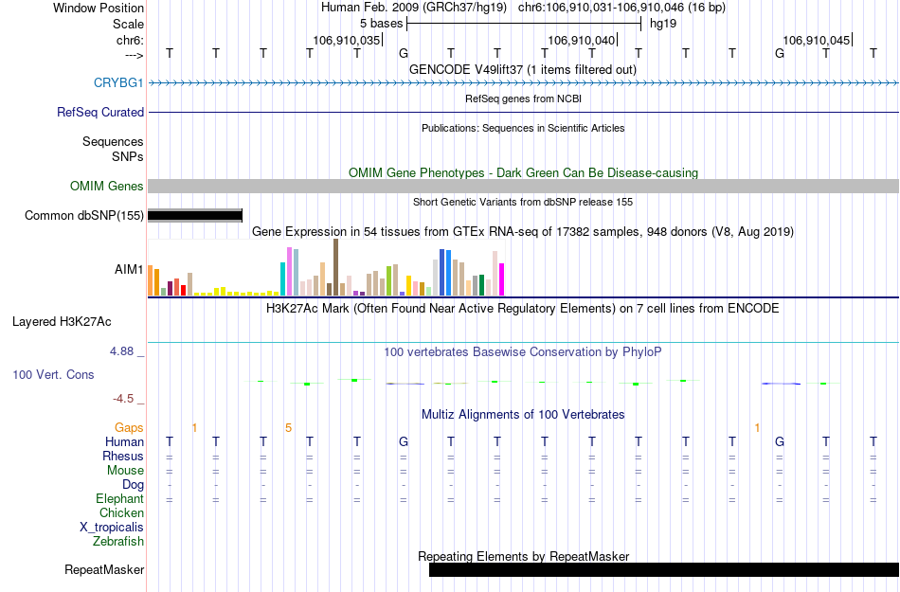Open 100 vertebrates Basewise Conservation by PhyloP
900x592 pixels.
pos(523,351)
